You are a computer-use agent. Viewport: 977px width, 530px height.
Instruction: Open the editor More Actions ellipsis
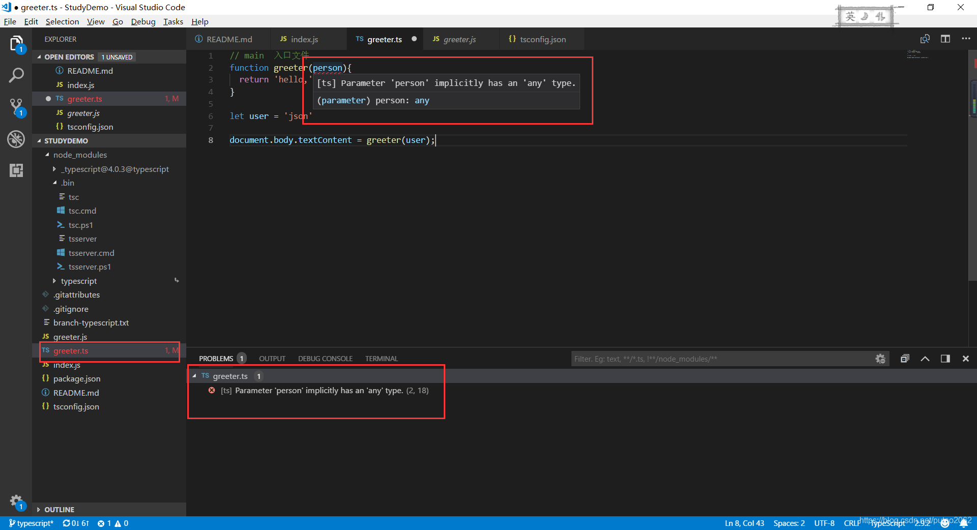(x=966, y=39)
